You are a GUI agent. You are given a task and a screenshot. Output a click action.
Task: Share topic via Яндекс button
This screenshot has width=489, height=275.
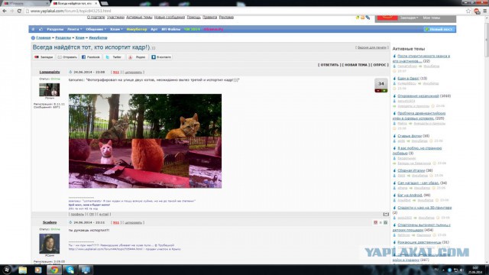point(138,57)
